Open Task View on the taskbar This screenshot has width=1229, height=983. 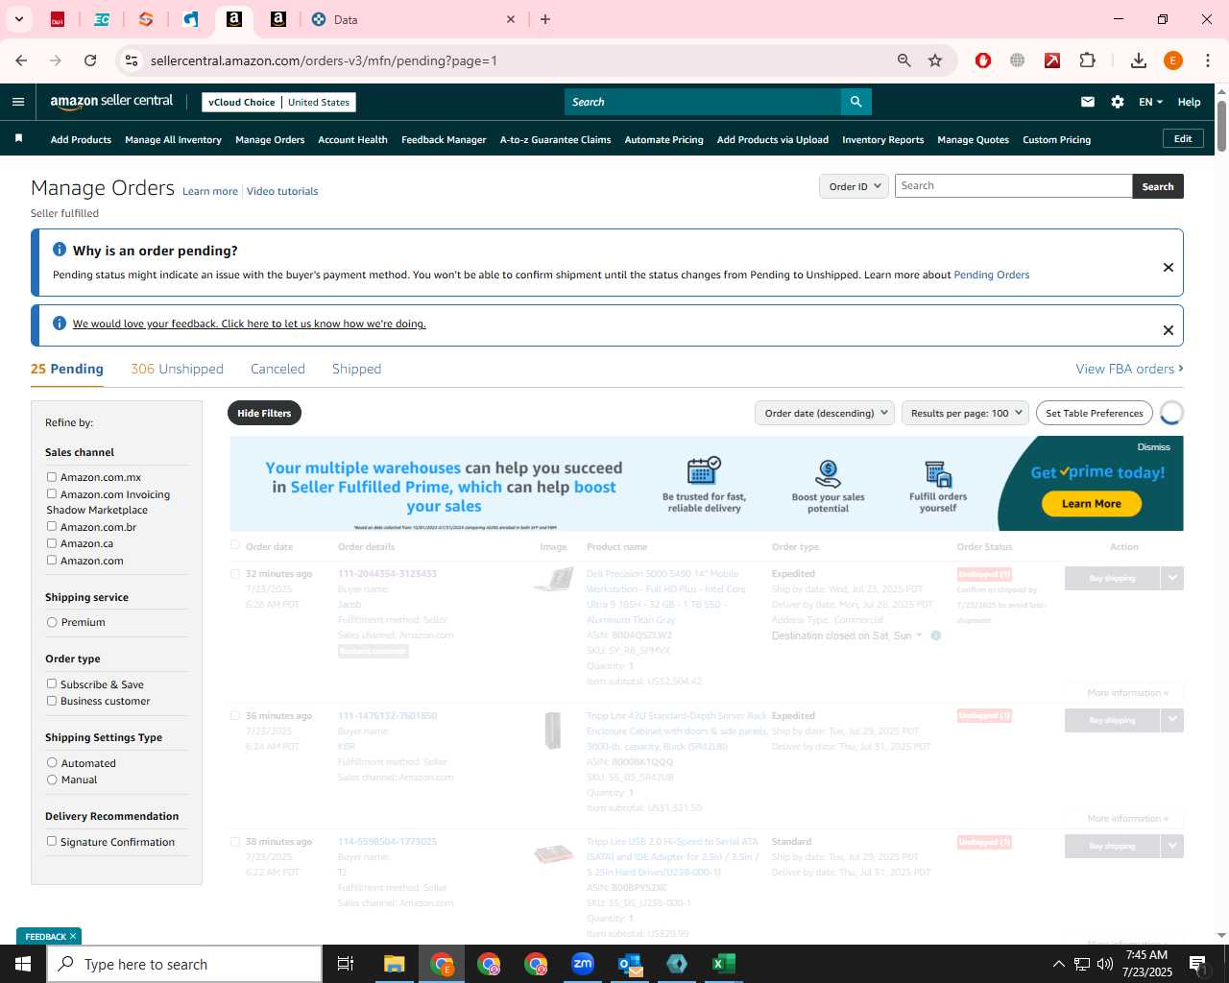(x=346, y=964)
